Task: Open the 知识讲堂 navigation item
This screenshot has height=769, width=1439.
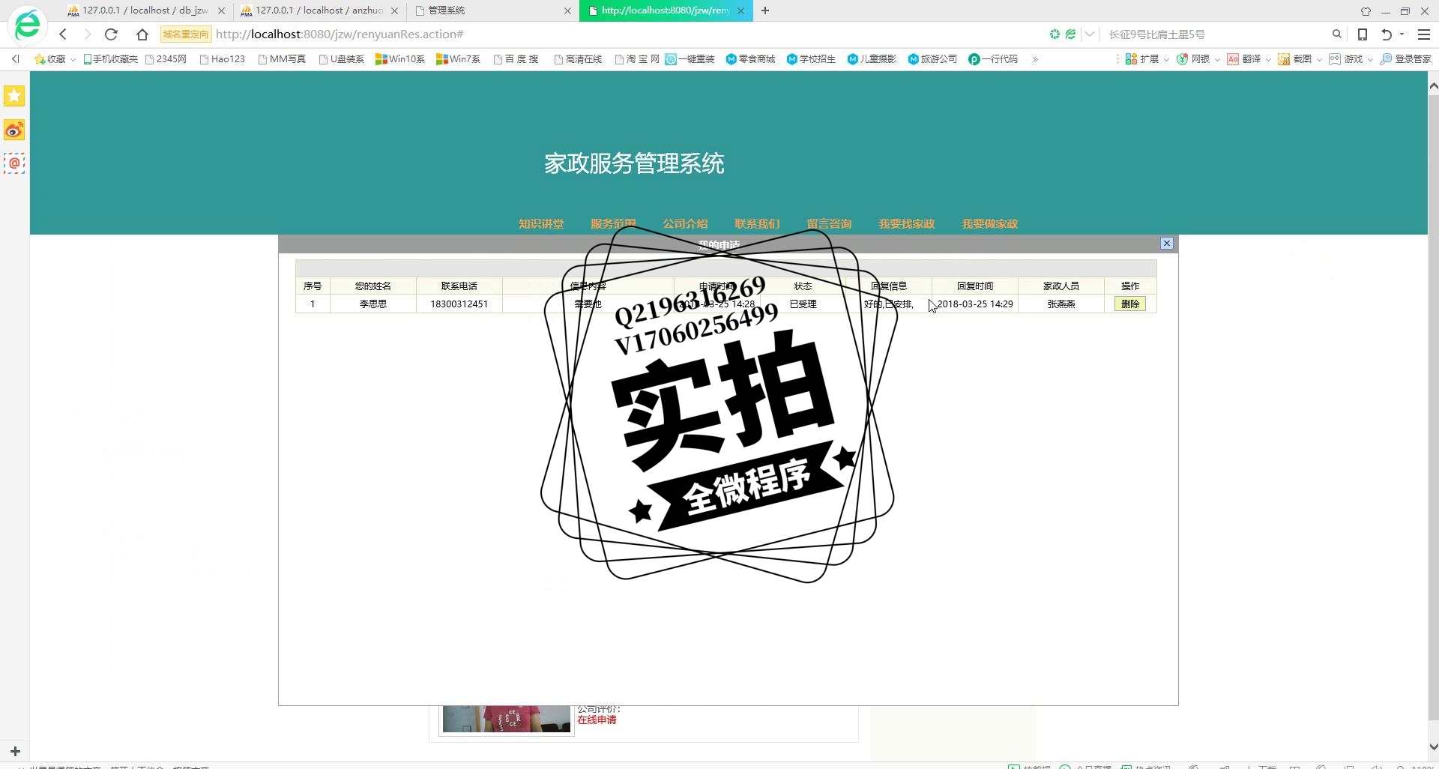Action: (x=541, y=223)
